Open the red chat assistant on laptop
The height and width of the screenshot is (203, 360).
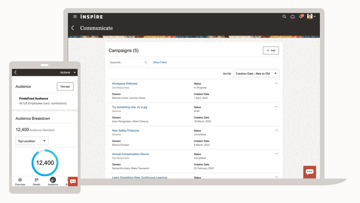[x=309, y=172]
